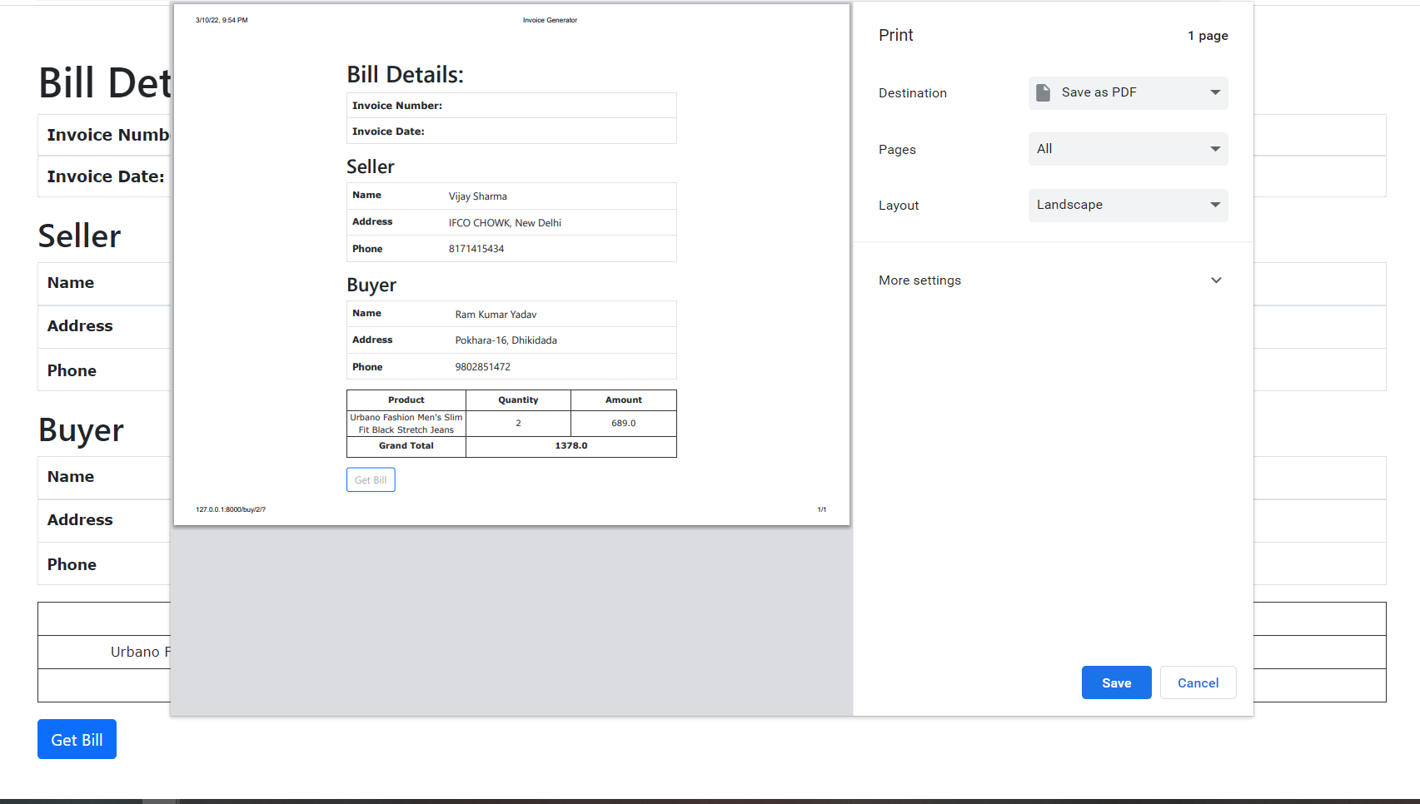Click the invoice print preview page
Screen dimensions: 1420x804
point(511,262)
